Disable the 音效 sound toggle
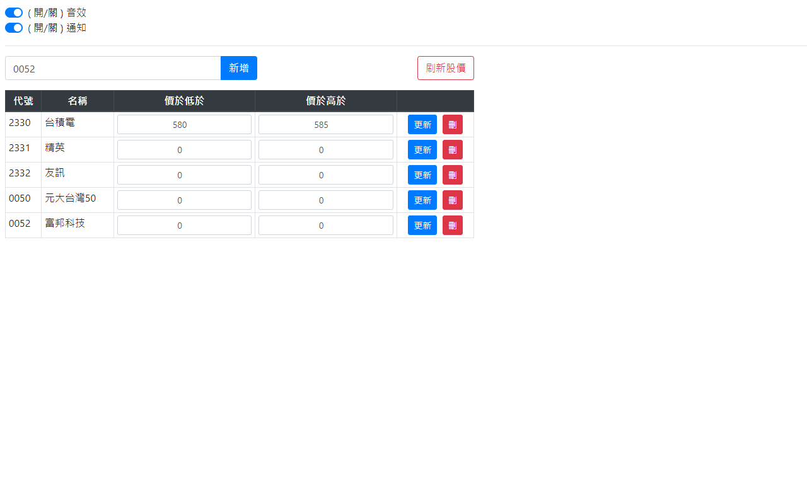 point(13,12)
